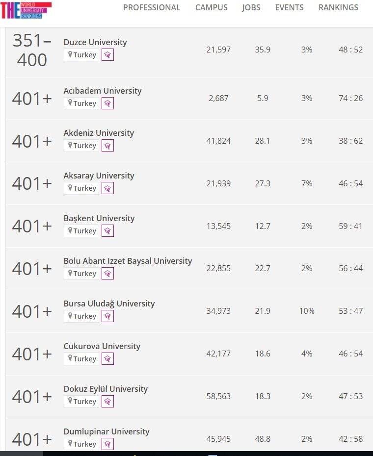Click graduation cap icon for Başkent University
Image resolution: width=373 pixels, height=456 pixels.
click(x=107, y=231)
